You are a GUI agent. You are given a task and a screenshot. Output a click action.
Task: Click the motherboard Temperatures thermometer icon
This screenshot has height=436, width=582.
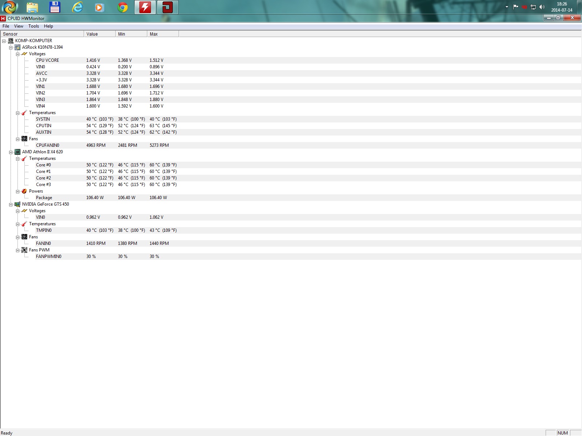coord(24,113)
